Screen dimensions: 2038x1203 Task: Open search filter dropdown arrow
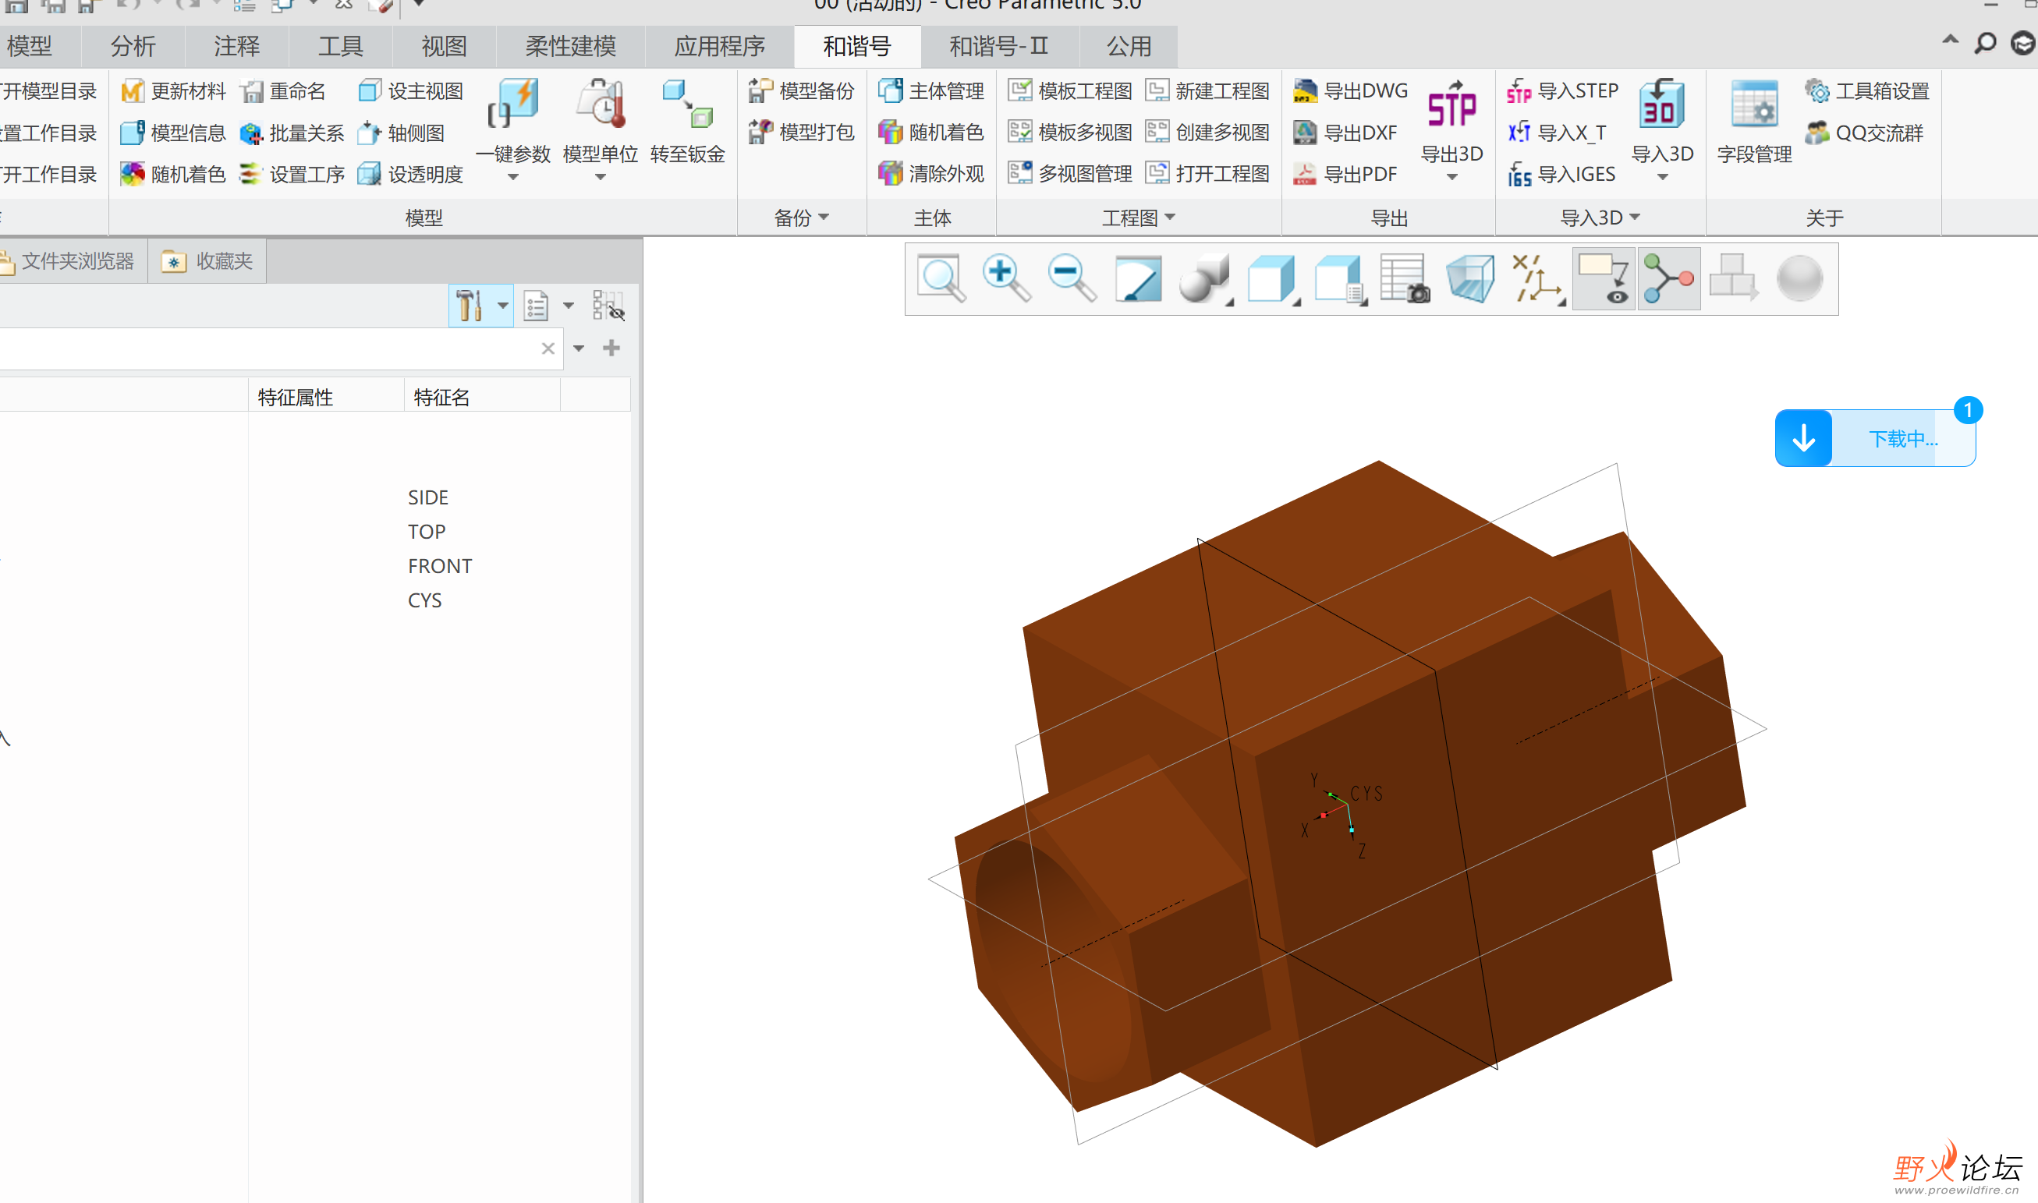578,349
